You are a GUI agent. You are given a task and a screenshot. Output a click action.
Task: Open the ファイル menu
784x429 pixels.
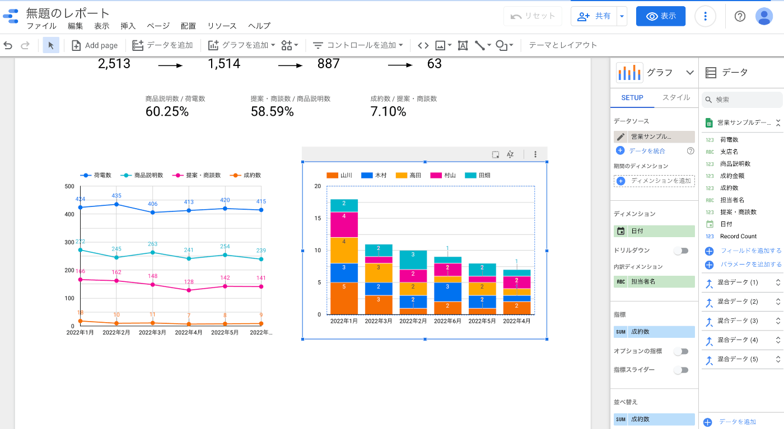click(x=41, y=26)
